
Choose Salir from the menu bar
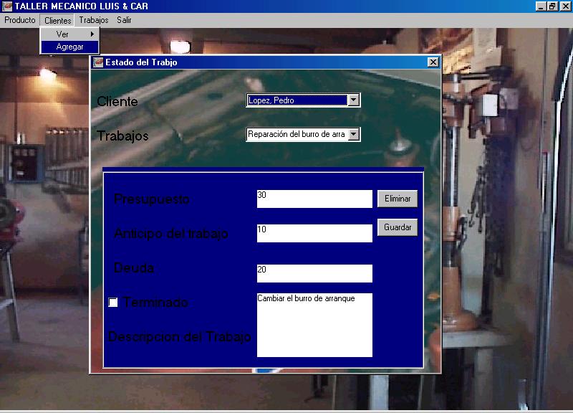124,20
